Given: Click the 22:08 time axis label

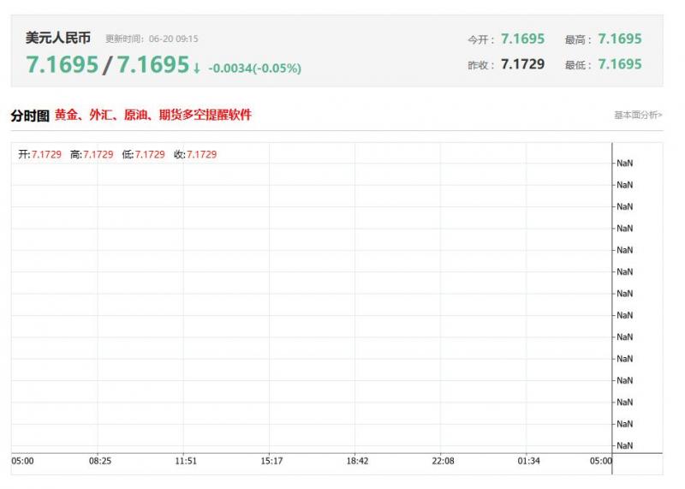Looking at the screenshot, I should [x=443, y=461].
